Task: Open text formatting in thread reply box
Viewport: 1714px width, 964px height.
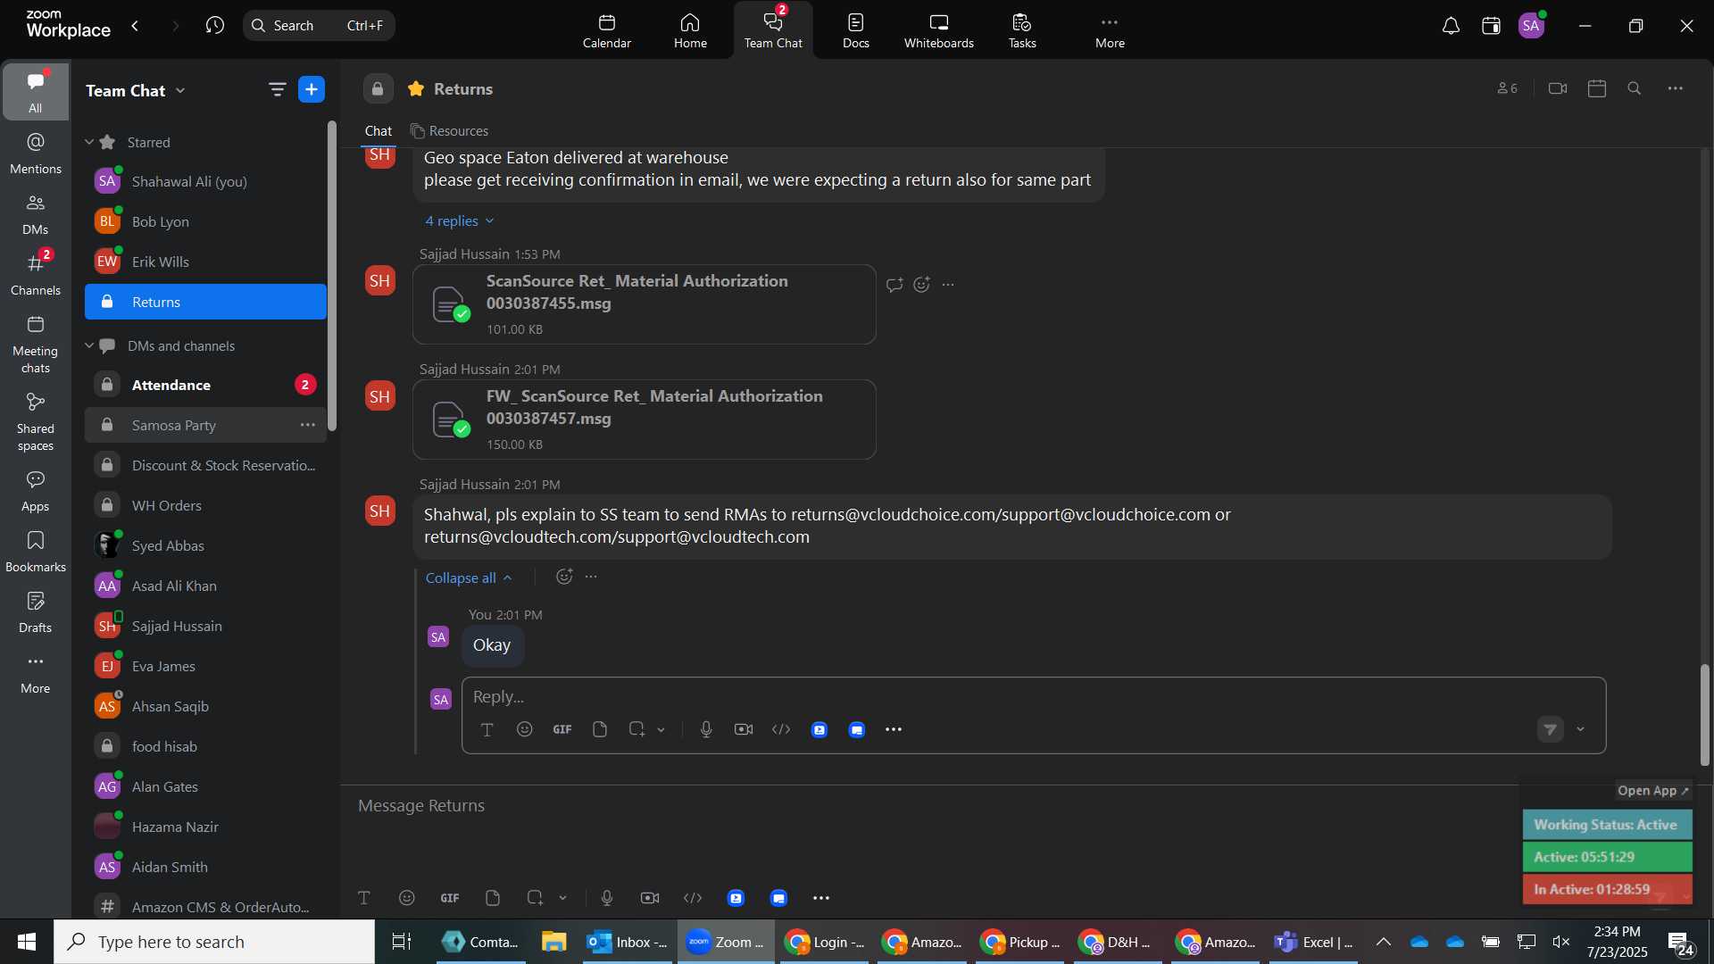Action: click(487, 729)
